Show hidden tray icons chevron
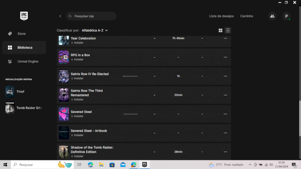This screenshot has height=169, width=301. click(250, 164)
